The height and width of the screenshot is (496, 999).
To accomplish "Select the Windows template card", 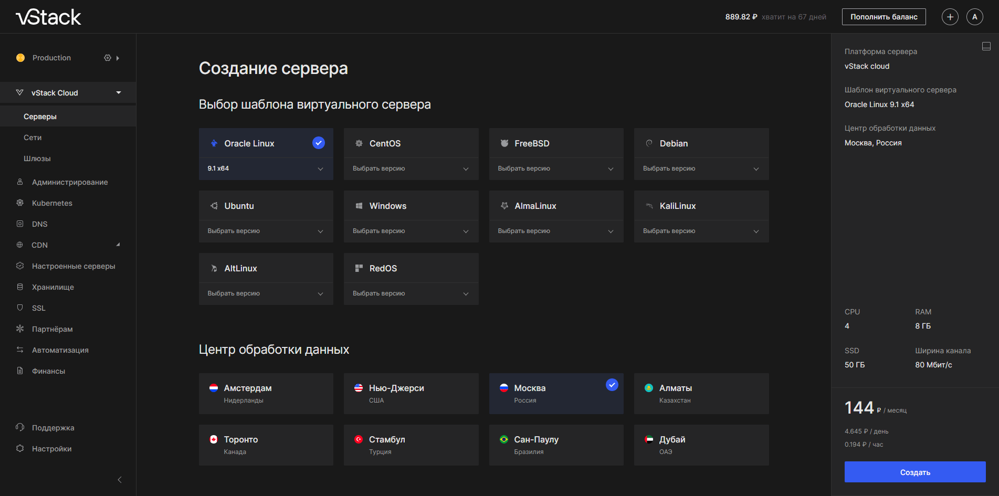I will click(x=411, y=206).
